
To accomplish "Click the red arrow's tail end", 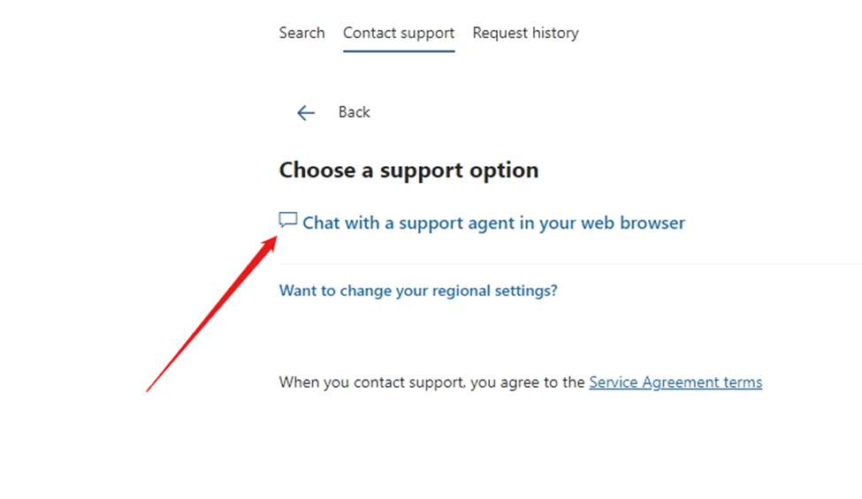I will 148,390.
